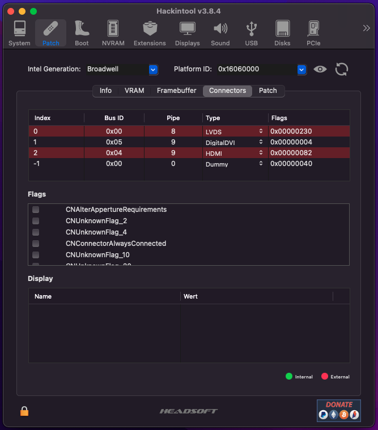Image resolution: width=378 pixels, height=430 pixels.
Task: Switch to the Framebuffer tab
Action: point(177,91)
